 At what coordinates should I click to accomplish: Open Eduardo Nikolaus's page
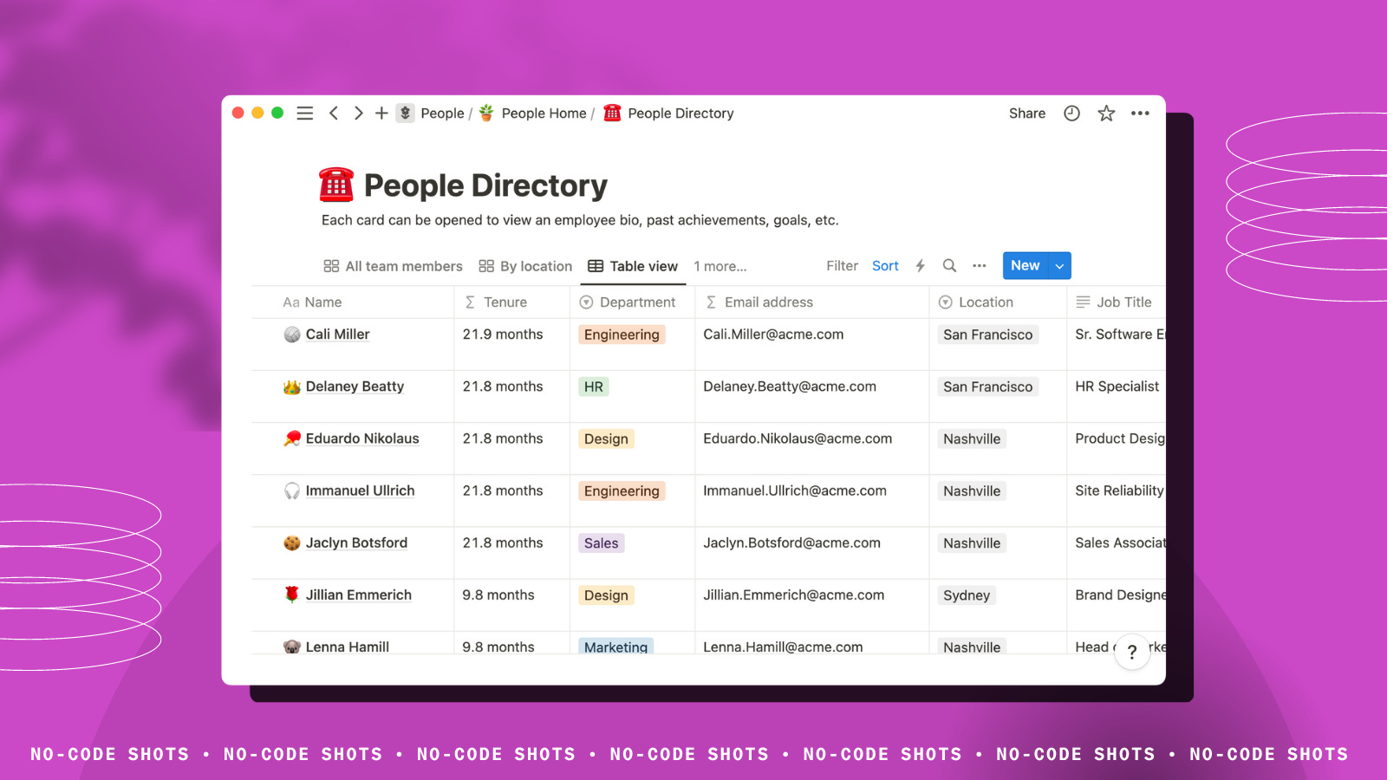362,439
